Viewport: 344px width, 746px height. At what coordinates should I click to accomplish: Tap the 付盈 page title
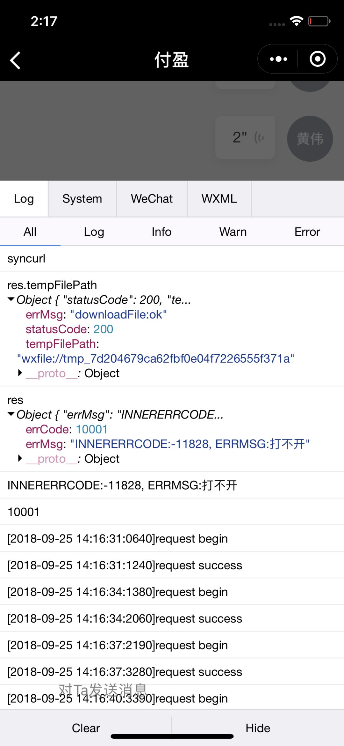[x=172, y=60]
